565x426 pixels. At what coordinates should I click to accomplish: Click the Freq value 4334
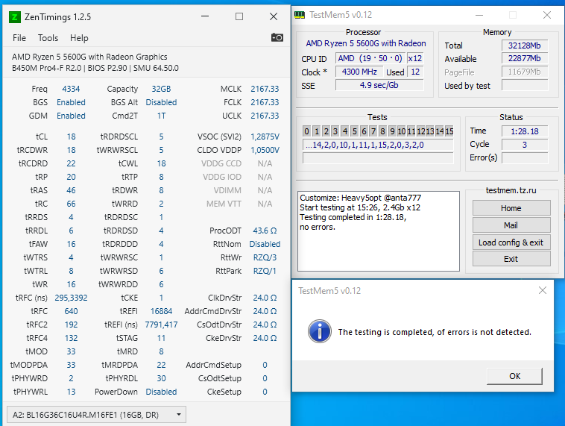(71, 89)
